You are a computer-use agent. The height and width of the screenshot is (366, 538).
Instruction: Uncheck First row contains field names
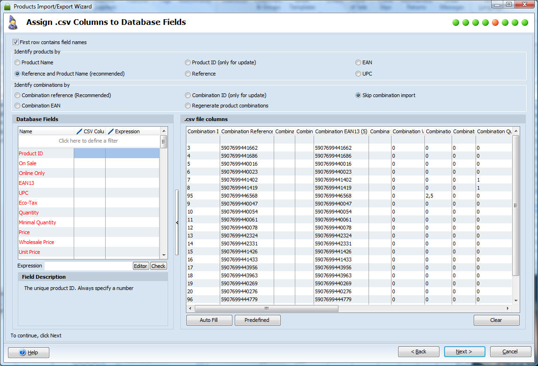(x=16, y=42)
